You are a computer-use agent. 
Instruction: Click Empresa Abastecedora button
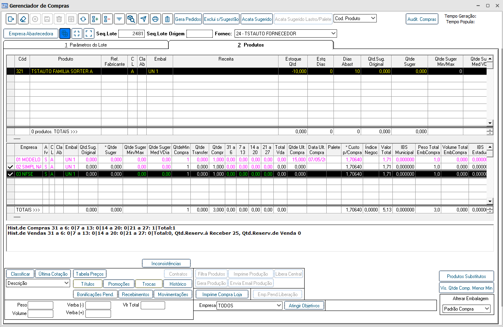point(31,34)
